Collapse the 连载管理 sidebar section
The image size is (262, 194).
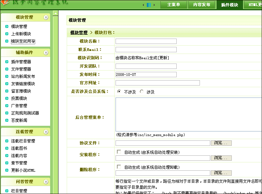[x=46, y=132]
